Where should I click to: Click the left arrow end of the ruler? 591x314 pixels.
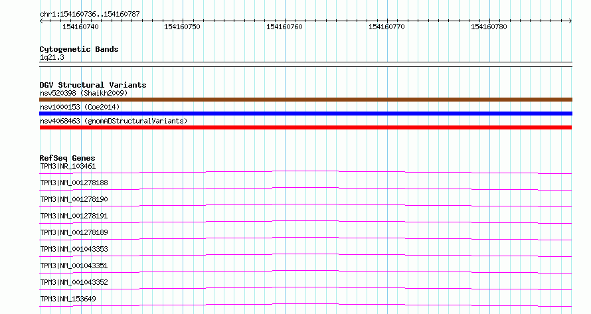coord(41,21)
